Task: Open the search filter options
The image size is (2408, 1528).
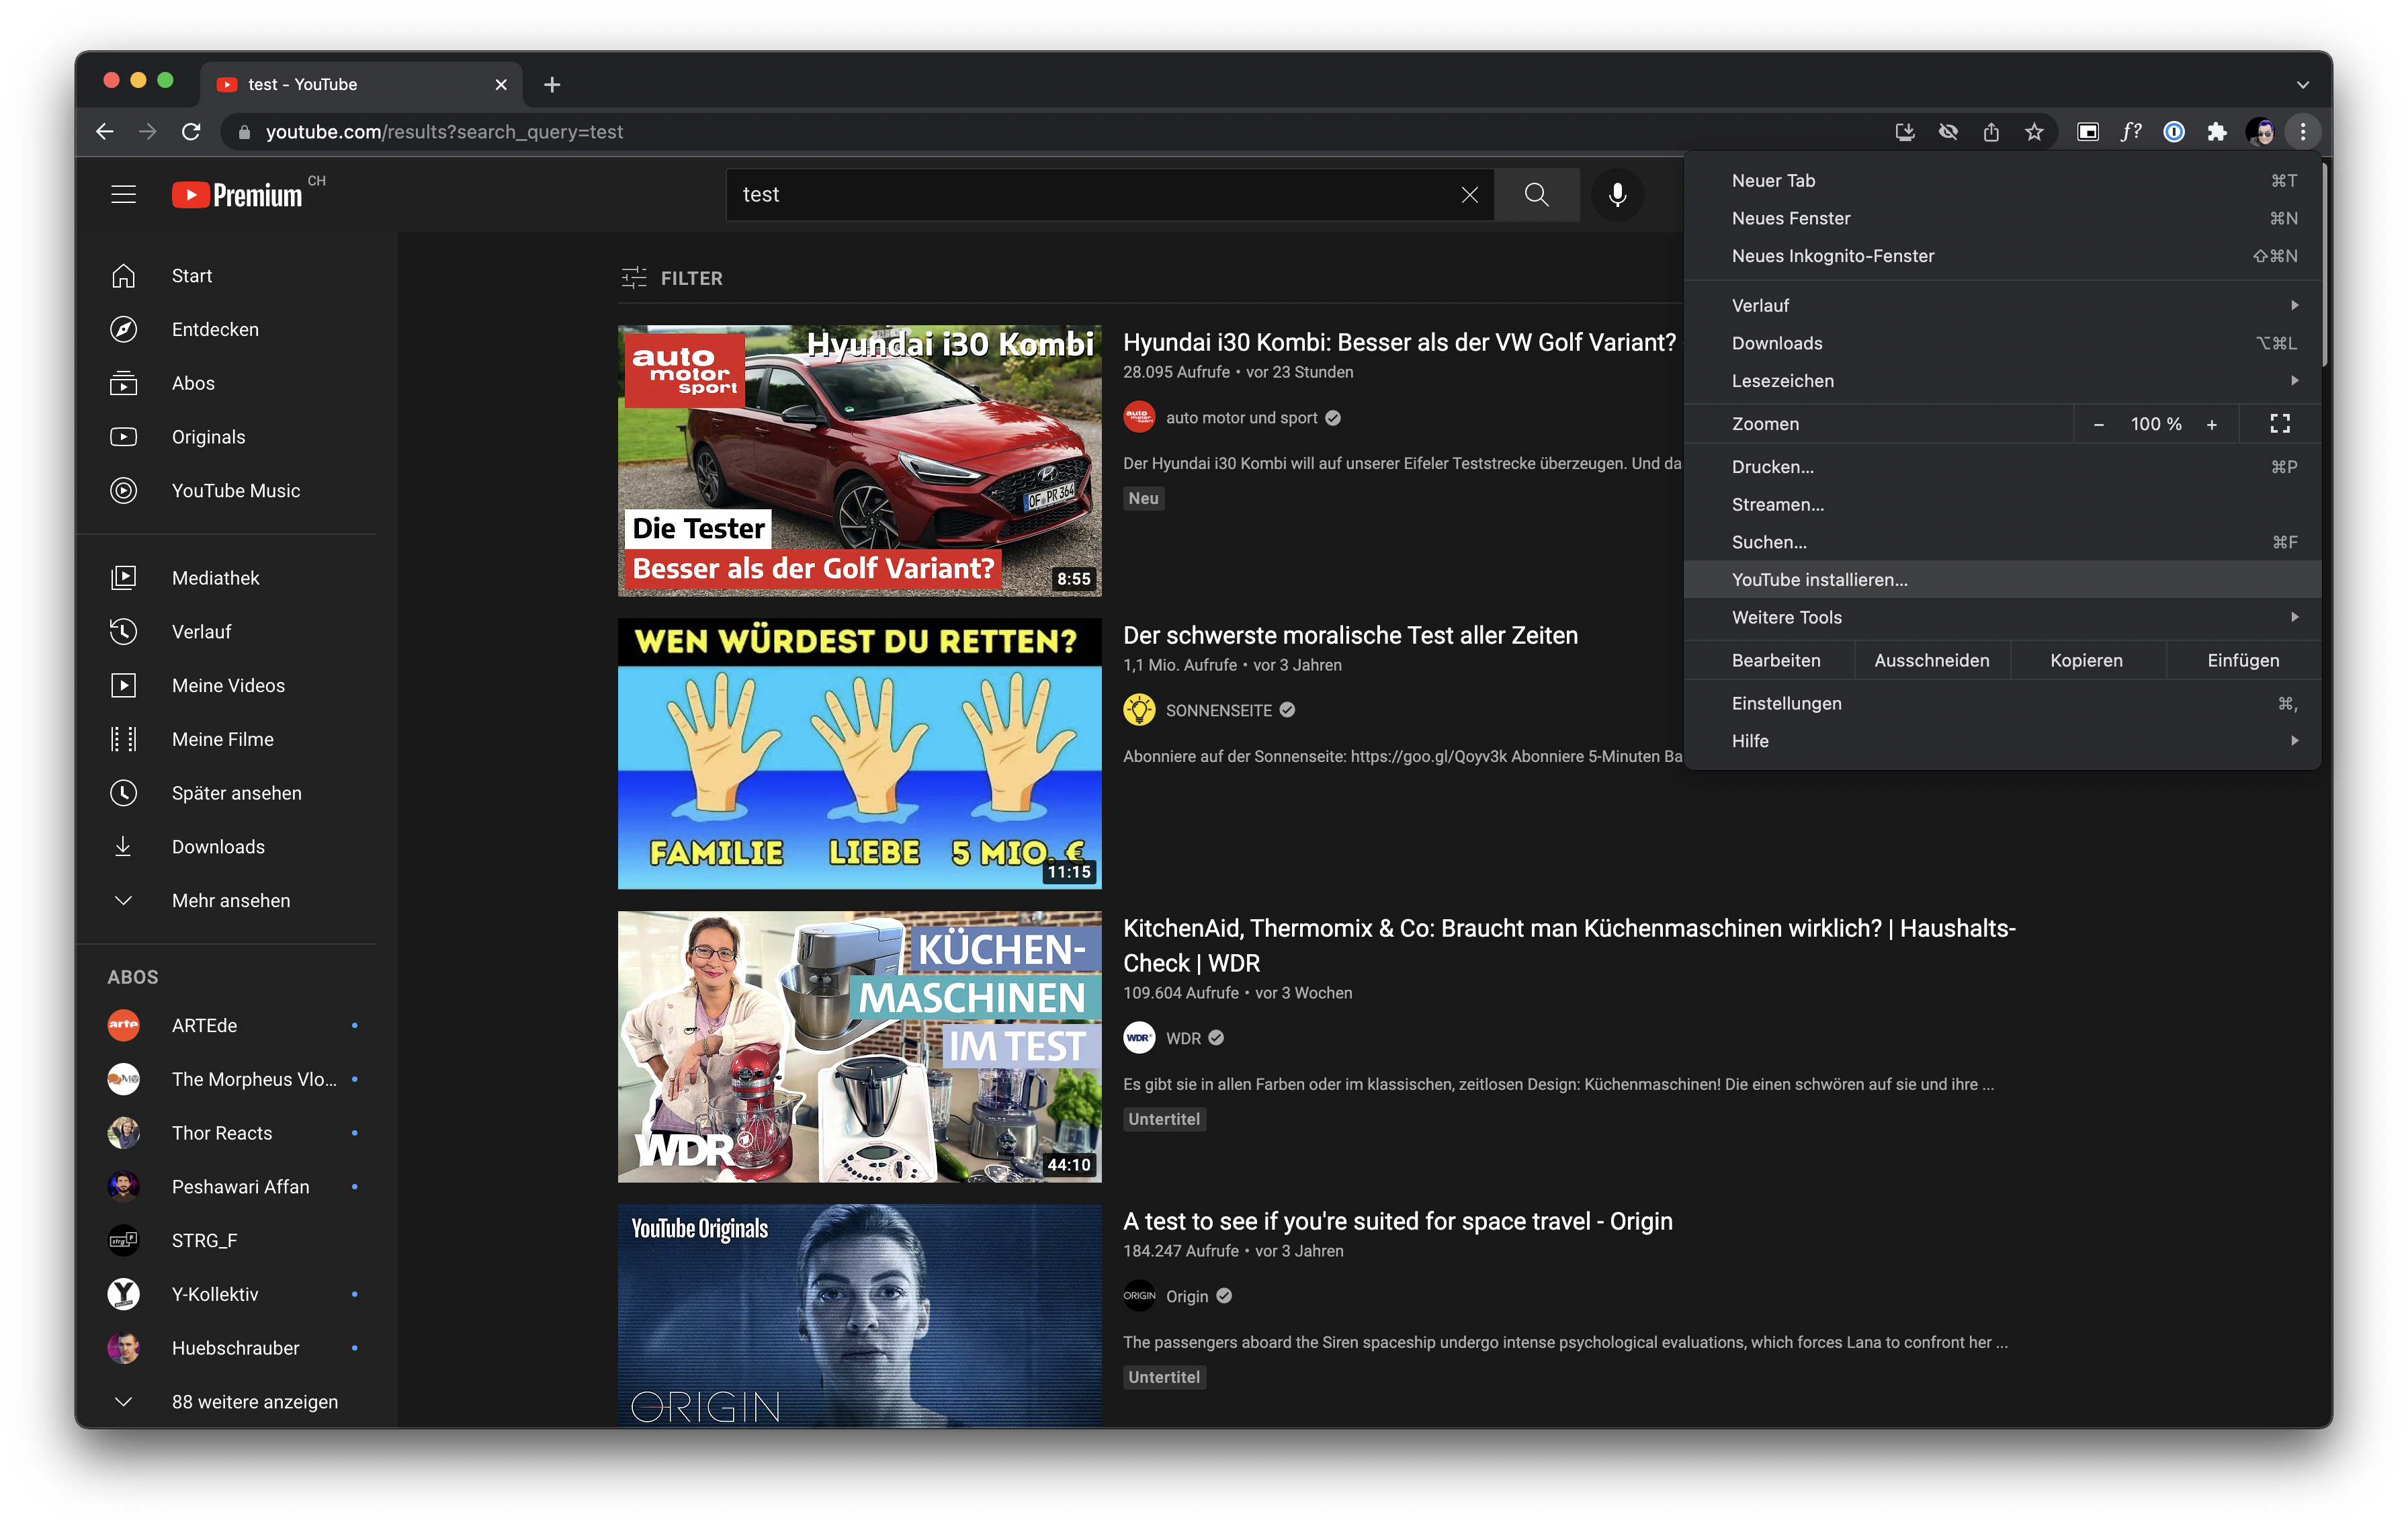Action: [672, 278]
